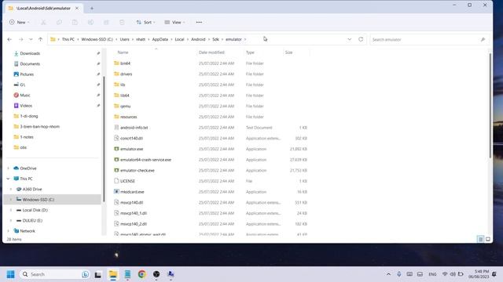Viewport: 503px width, 282px height.
Task: Sort by the Size column header
Action: click(x=288, y=52)
